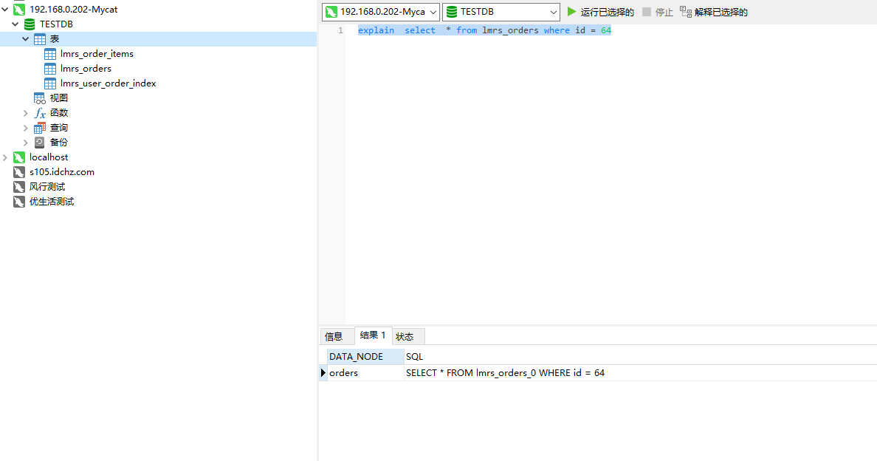Expand the queries node chevron
Viewport: 877px width, 461px height.
(x=26, y=128)
